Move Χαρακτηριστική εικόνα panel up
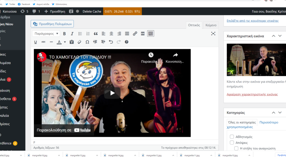This screenshot has width=286, height=157. (274, 36)
